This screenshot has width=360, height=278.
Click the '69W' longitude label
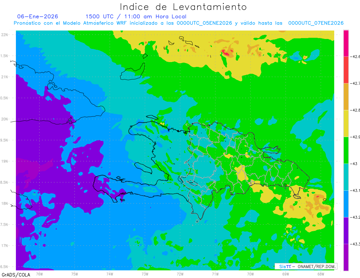pyautogui.click(x=285, y=274)
